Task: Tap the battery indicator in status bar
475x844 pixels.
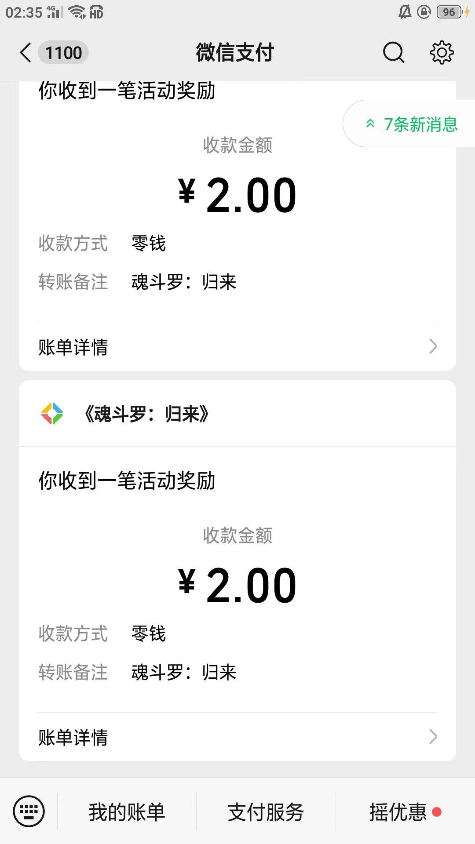Action: [x=449, y=12]
